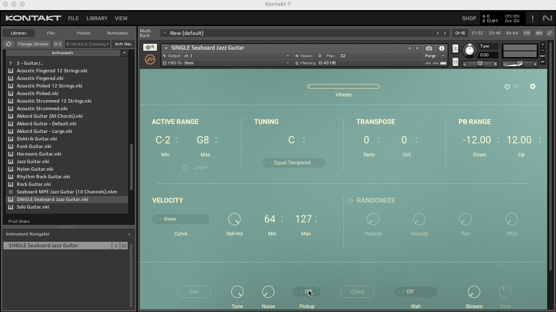Go to previous instrument preset arrow
This screenshot has height=312, width=556.
click(409, 48)
